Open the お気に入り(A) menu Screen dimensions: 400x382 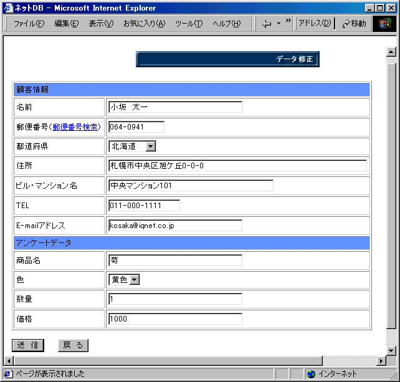click(145, 24)
